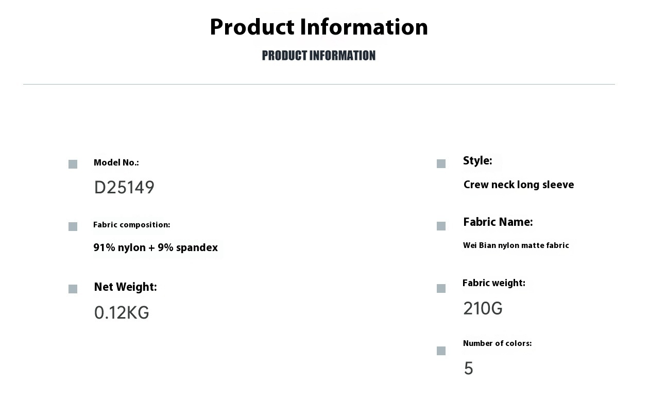Click the square bullet beside Fabric Name

[x=441, y=226]
